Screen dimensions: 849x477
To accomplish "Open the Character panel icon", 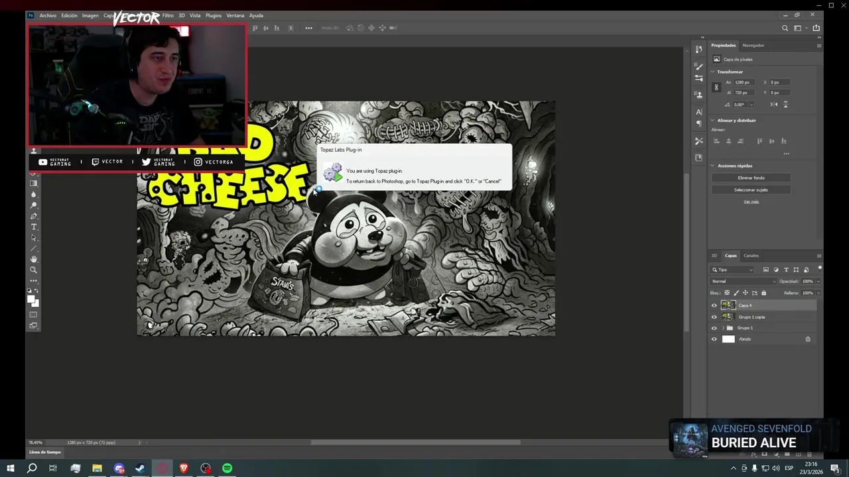I will [x=698, y=111].
